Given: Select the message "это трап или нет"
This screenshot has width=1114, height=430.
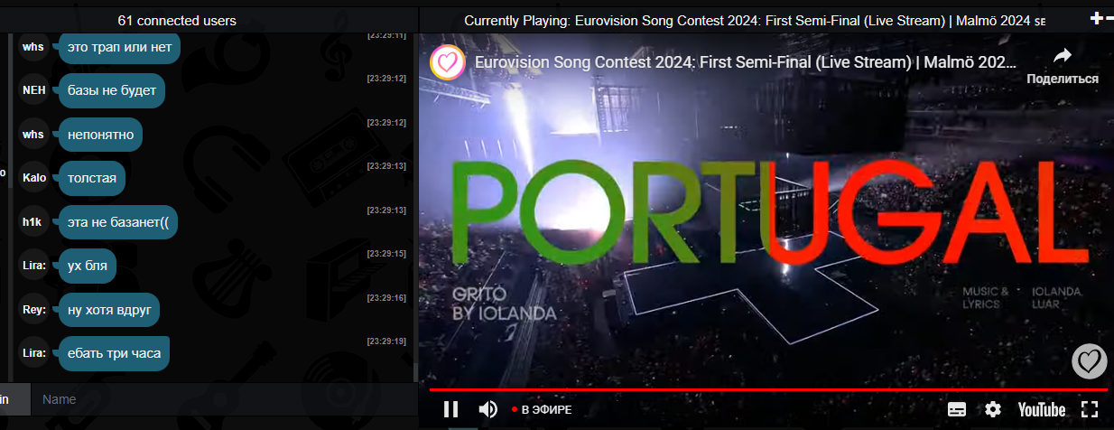Looking at the screenshot, I should 119,46.
